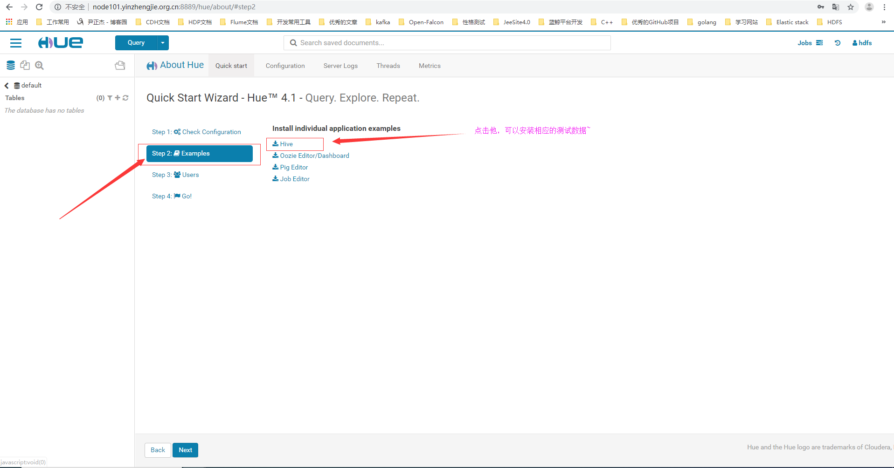The height and width of the screenshot is (468, 894).
Task: Add a new table with the plus icon
Action: click(117, 98)
